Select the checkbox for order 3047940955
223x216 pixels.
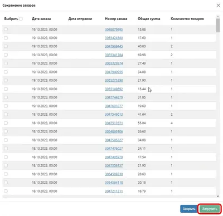[6, 72]
